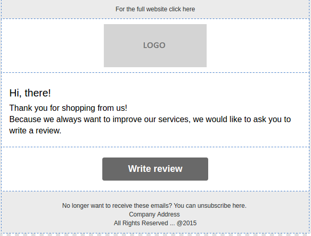Image resolution: width=311 pixels, height=236 pixels.
Task: Select blank area right of Write review button
Action: (x=258, y=169)
